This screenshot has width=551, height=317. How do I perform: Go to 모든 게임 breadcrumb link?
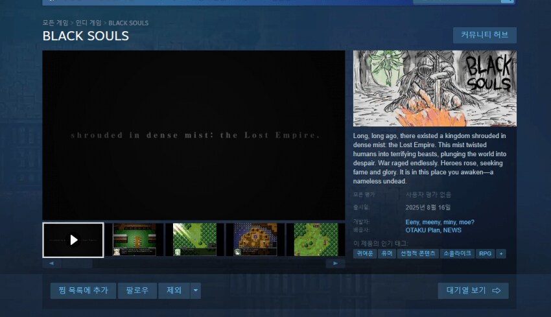pyautogui.click(x=55, y=23)
